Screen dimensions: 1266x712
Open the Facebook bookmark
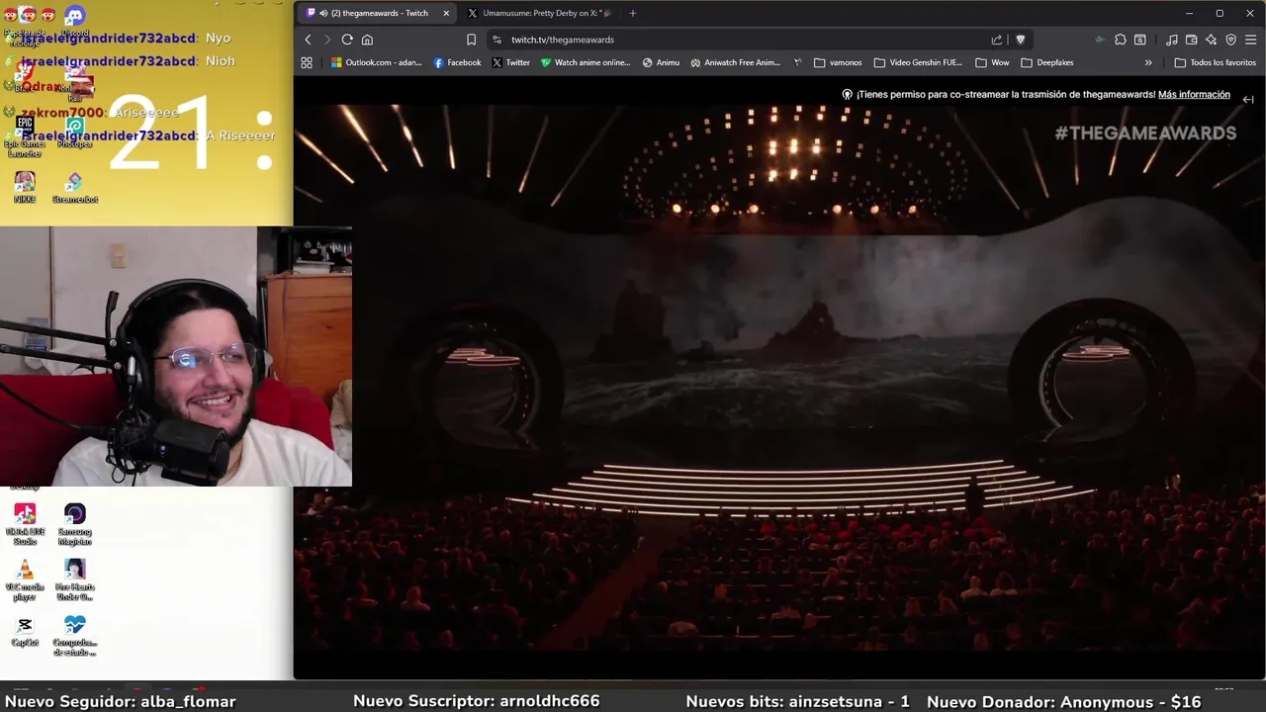[x=457, y=62]
